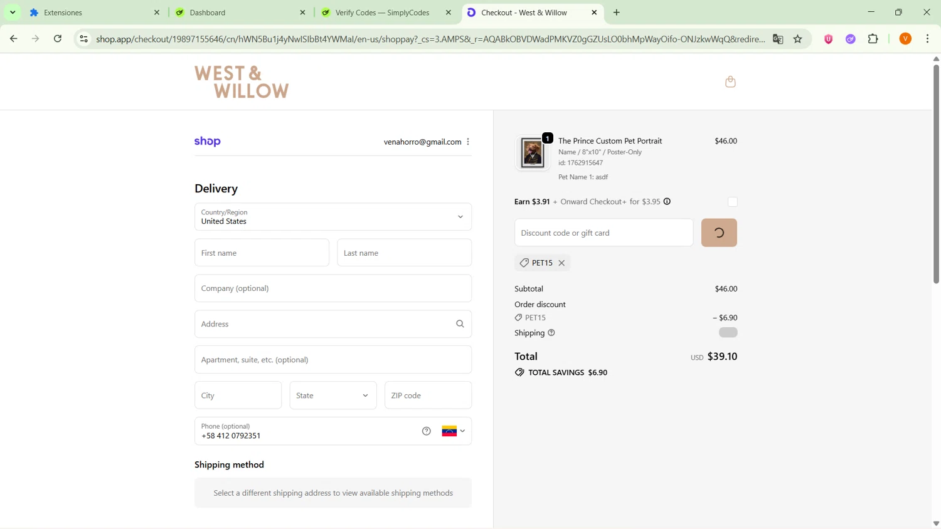Click the pet portrait product thumbnail
The height and width of the screenshot is (529, 941).
click(x=532, y=152)
